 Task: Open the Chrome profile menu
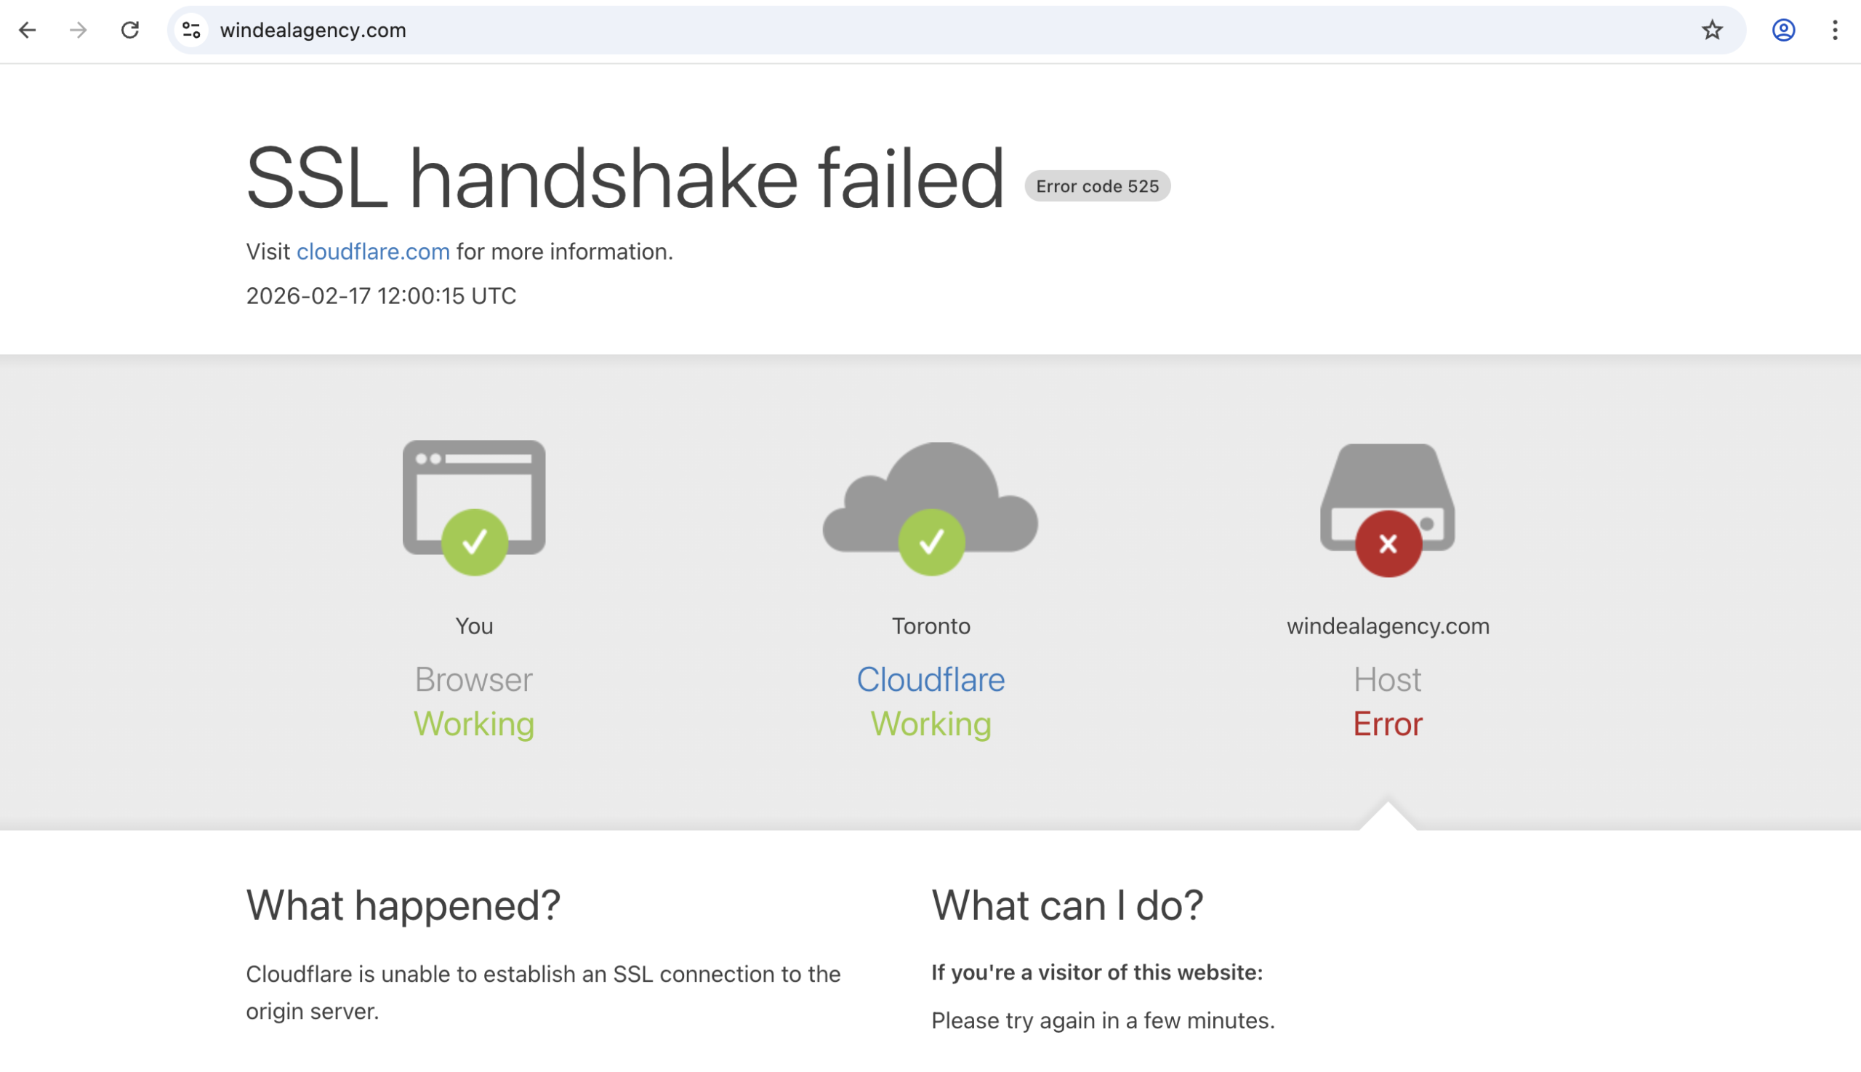pos(1783,31)
